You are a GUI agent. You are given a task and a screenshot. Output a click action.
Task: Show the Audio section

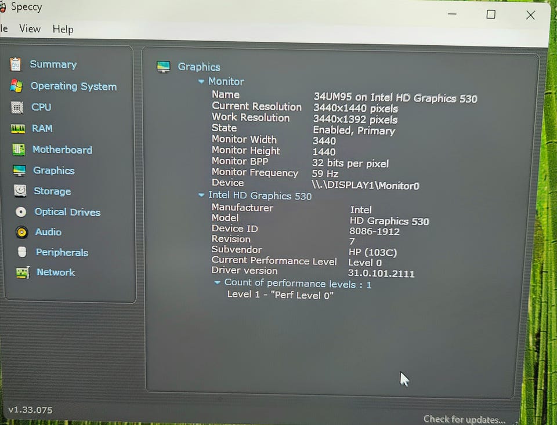pos(48,232)
